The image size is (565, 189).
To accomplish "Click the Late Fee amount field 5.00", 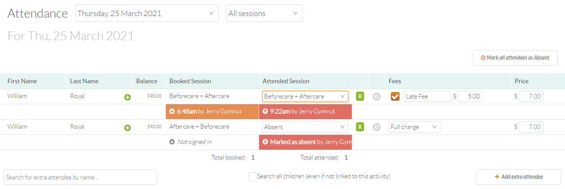I will (x=470, y=97).
